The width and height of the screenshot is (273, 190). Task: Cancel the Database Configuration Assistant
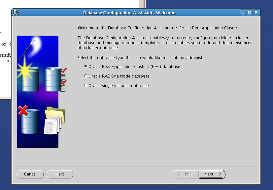click(30, 174)
